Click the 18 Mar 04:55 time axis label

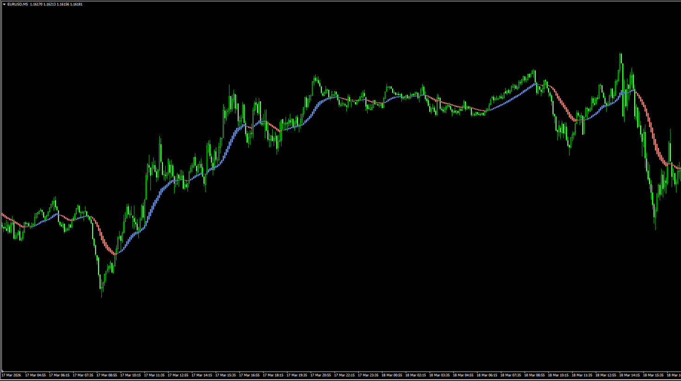point(463,375)
